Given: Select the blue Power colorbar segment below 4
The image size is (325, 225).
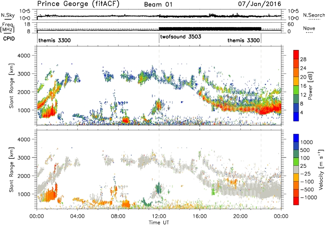Looking at the screenshot, I should click(x=296, y=117).
